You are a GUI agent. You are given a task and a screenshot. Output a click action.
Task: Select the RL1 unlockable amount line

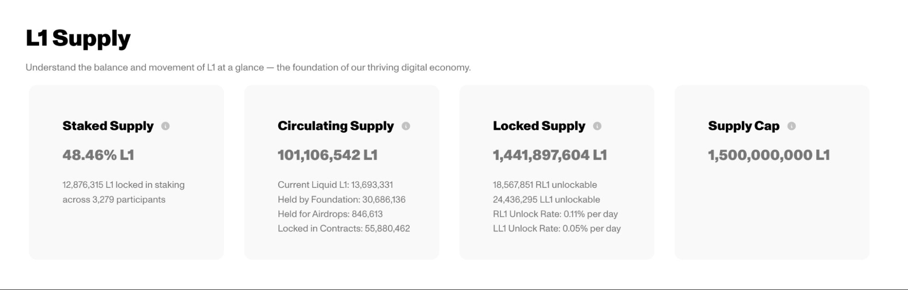click(x=545, y=185)
